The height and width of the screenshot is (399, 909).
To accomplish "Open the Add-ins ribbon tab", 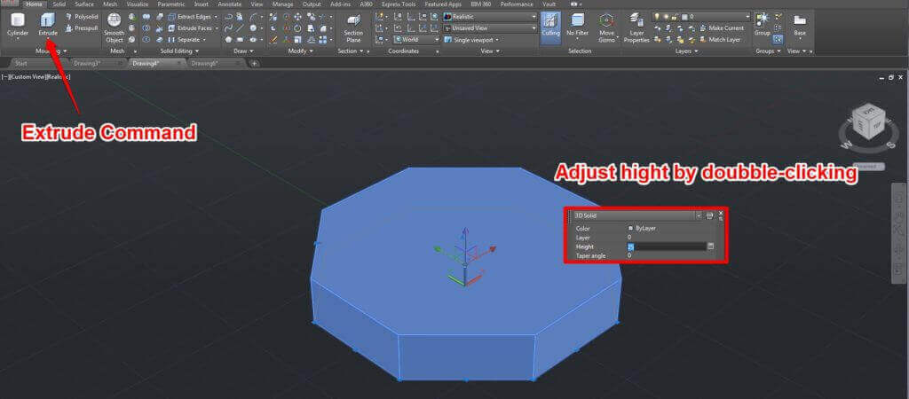I will click(x=341, y=4).
